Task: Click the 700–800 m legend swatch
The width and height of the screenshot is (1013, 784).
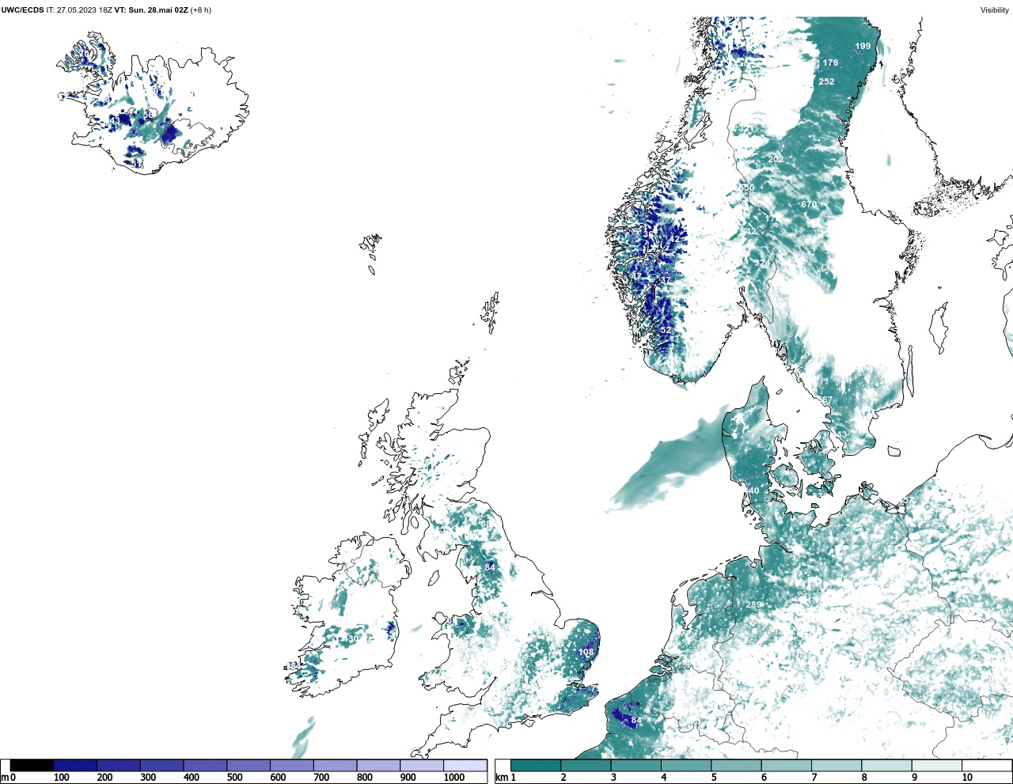Action: [335, 765]
